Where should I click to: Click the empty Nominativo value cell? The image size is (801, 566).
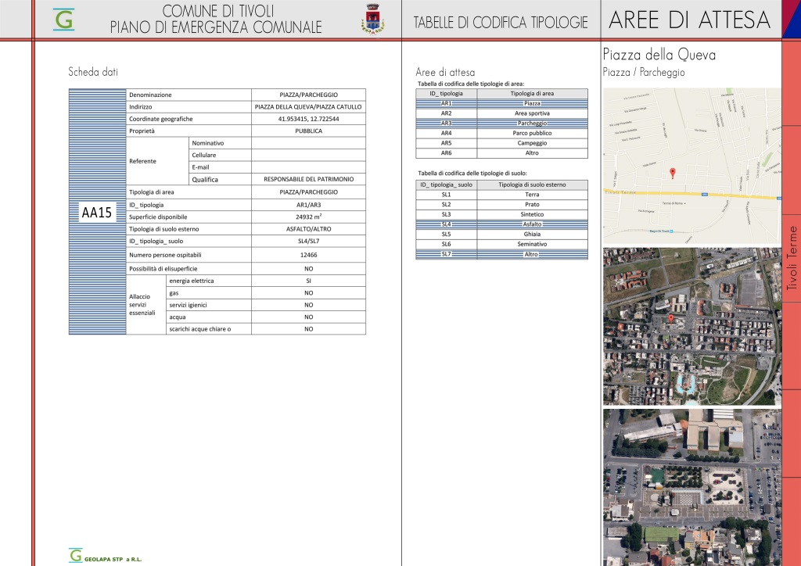[308, 143]
